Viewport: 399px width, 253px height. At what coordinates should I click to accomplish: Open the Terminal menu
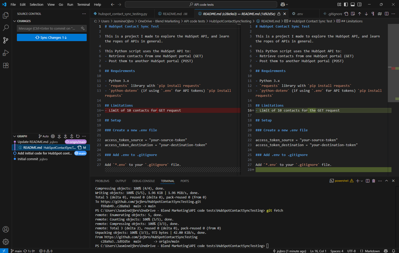(x=83, y=4)
